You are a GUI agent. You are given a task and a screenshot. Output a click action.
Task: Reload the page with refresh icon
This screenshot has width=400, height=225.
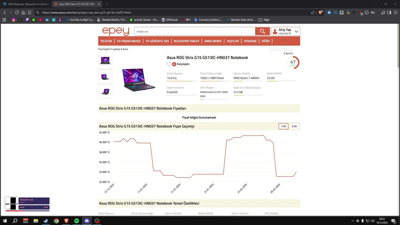[17, 12]
